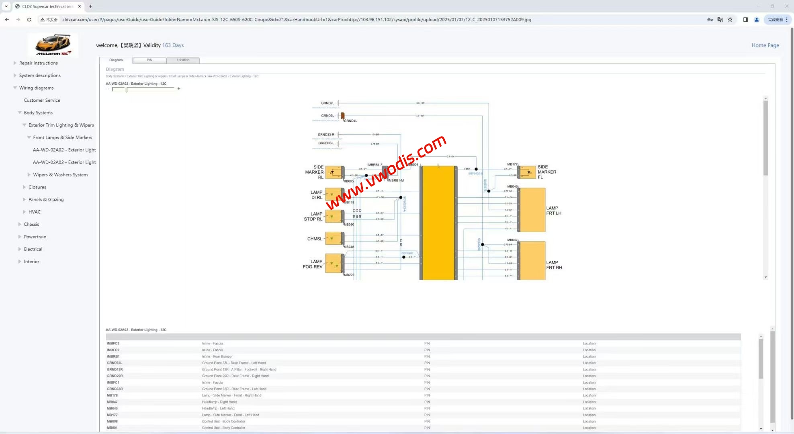Open PIN link for MB047 row
Image resolution: width=794 pixels, height=434 pixels.
coord(427,402)
